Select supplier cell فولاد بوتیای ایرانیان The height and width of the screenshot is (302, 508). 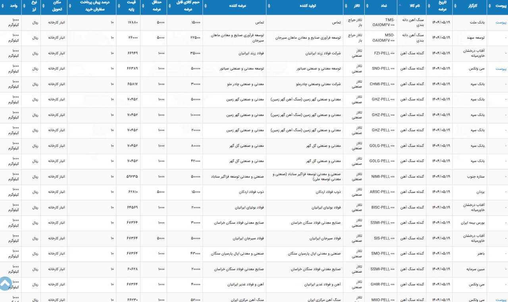250,207
